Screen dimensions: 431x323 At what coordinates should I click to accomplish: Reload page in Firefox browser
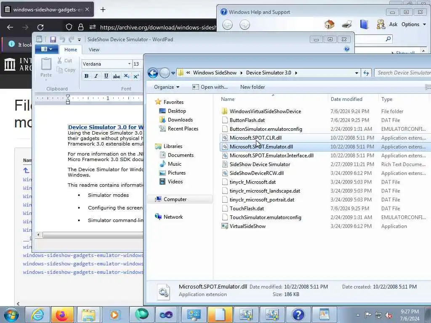click(40, 27)
